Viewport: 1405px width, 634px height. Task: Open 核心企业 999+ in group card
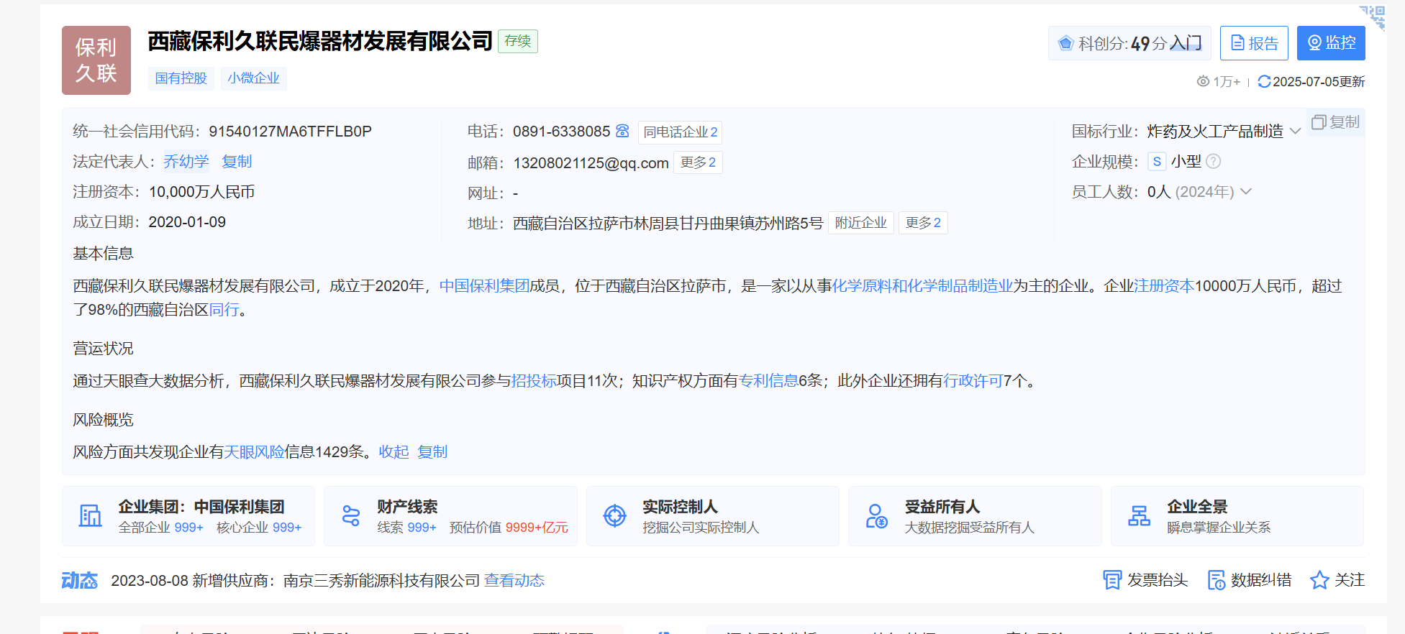tap(259, 528)
